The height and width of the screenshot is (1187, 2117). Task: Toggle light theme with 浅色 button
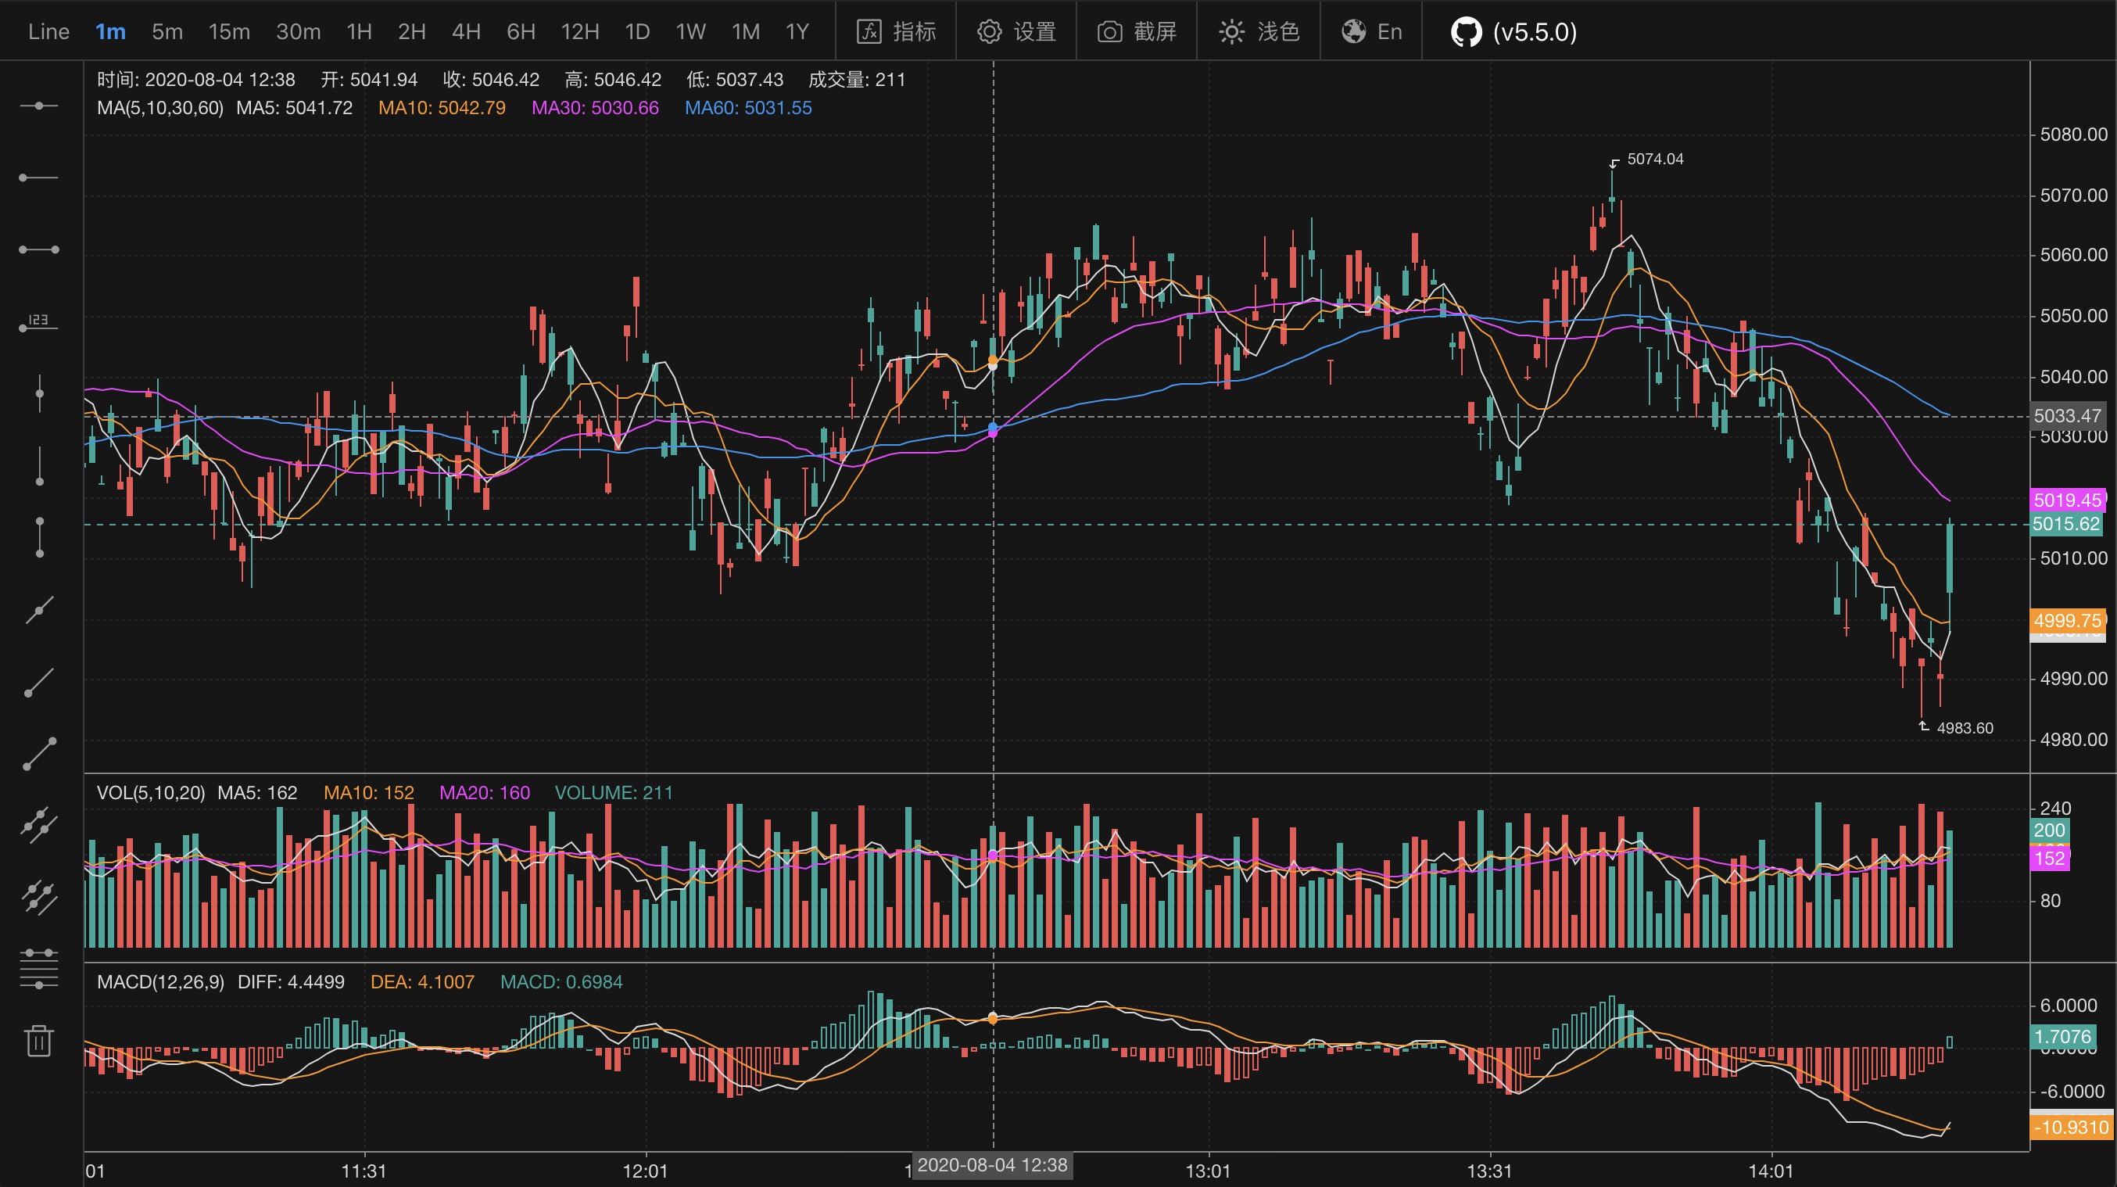coord(1259,32)
